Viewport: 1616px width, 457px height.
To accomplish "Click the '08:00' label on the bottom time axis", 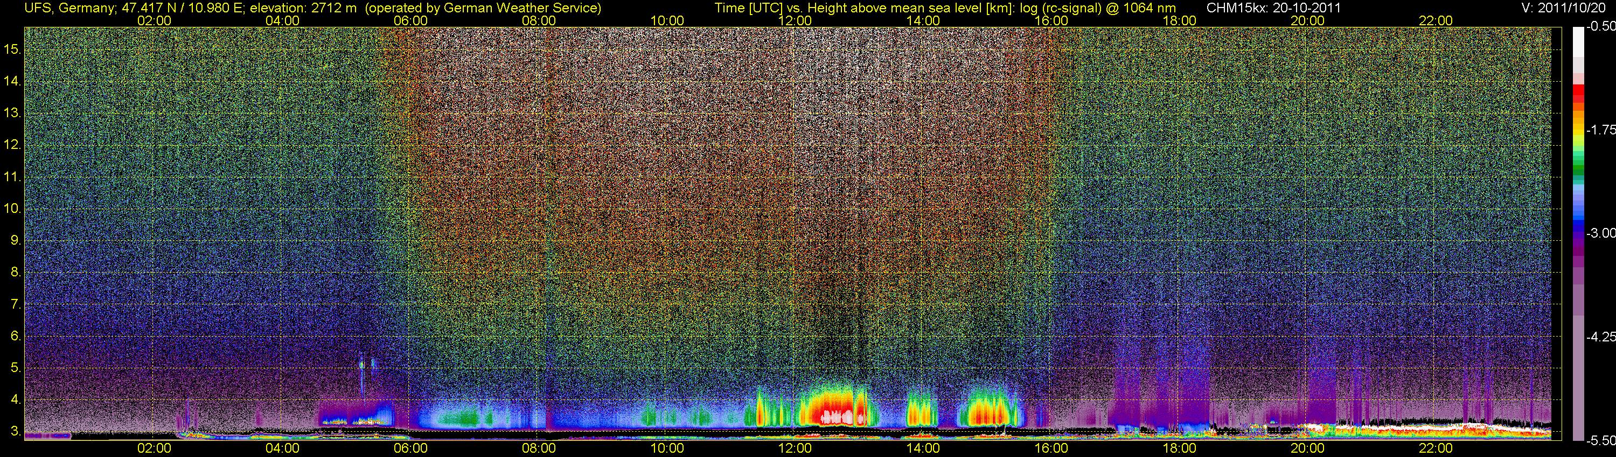I will point(539,448).
